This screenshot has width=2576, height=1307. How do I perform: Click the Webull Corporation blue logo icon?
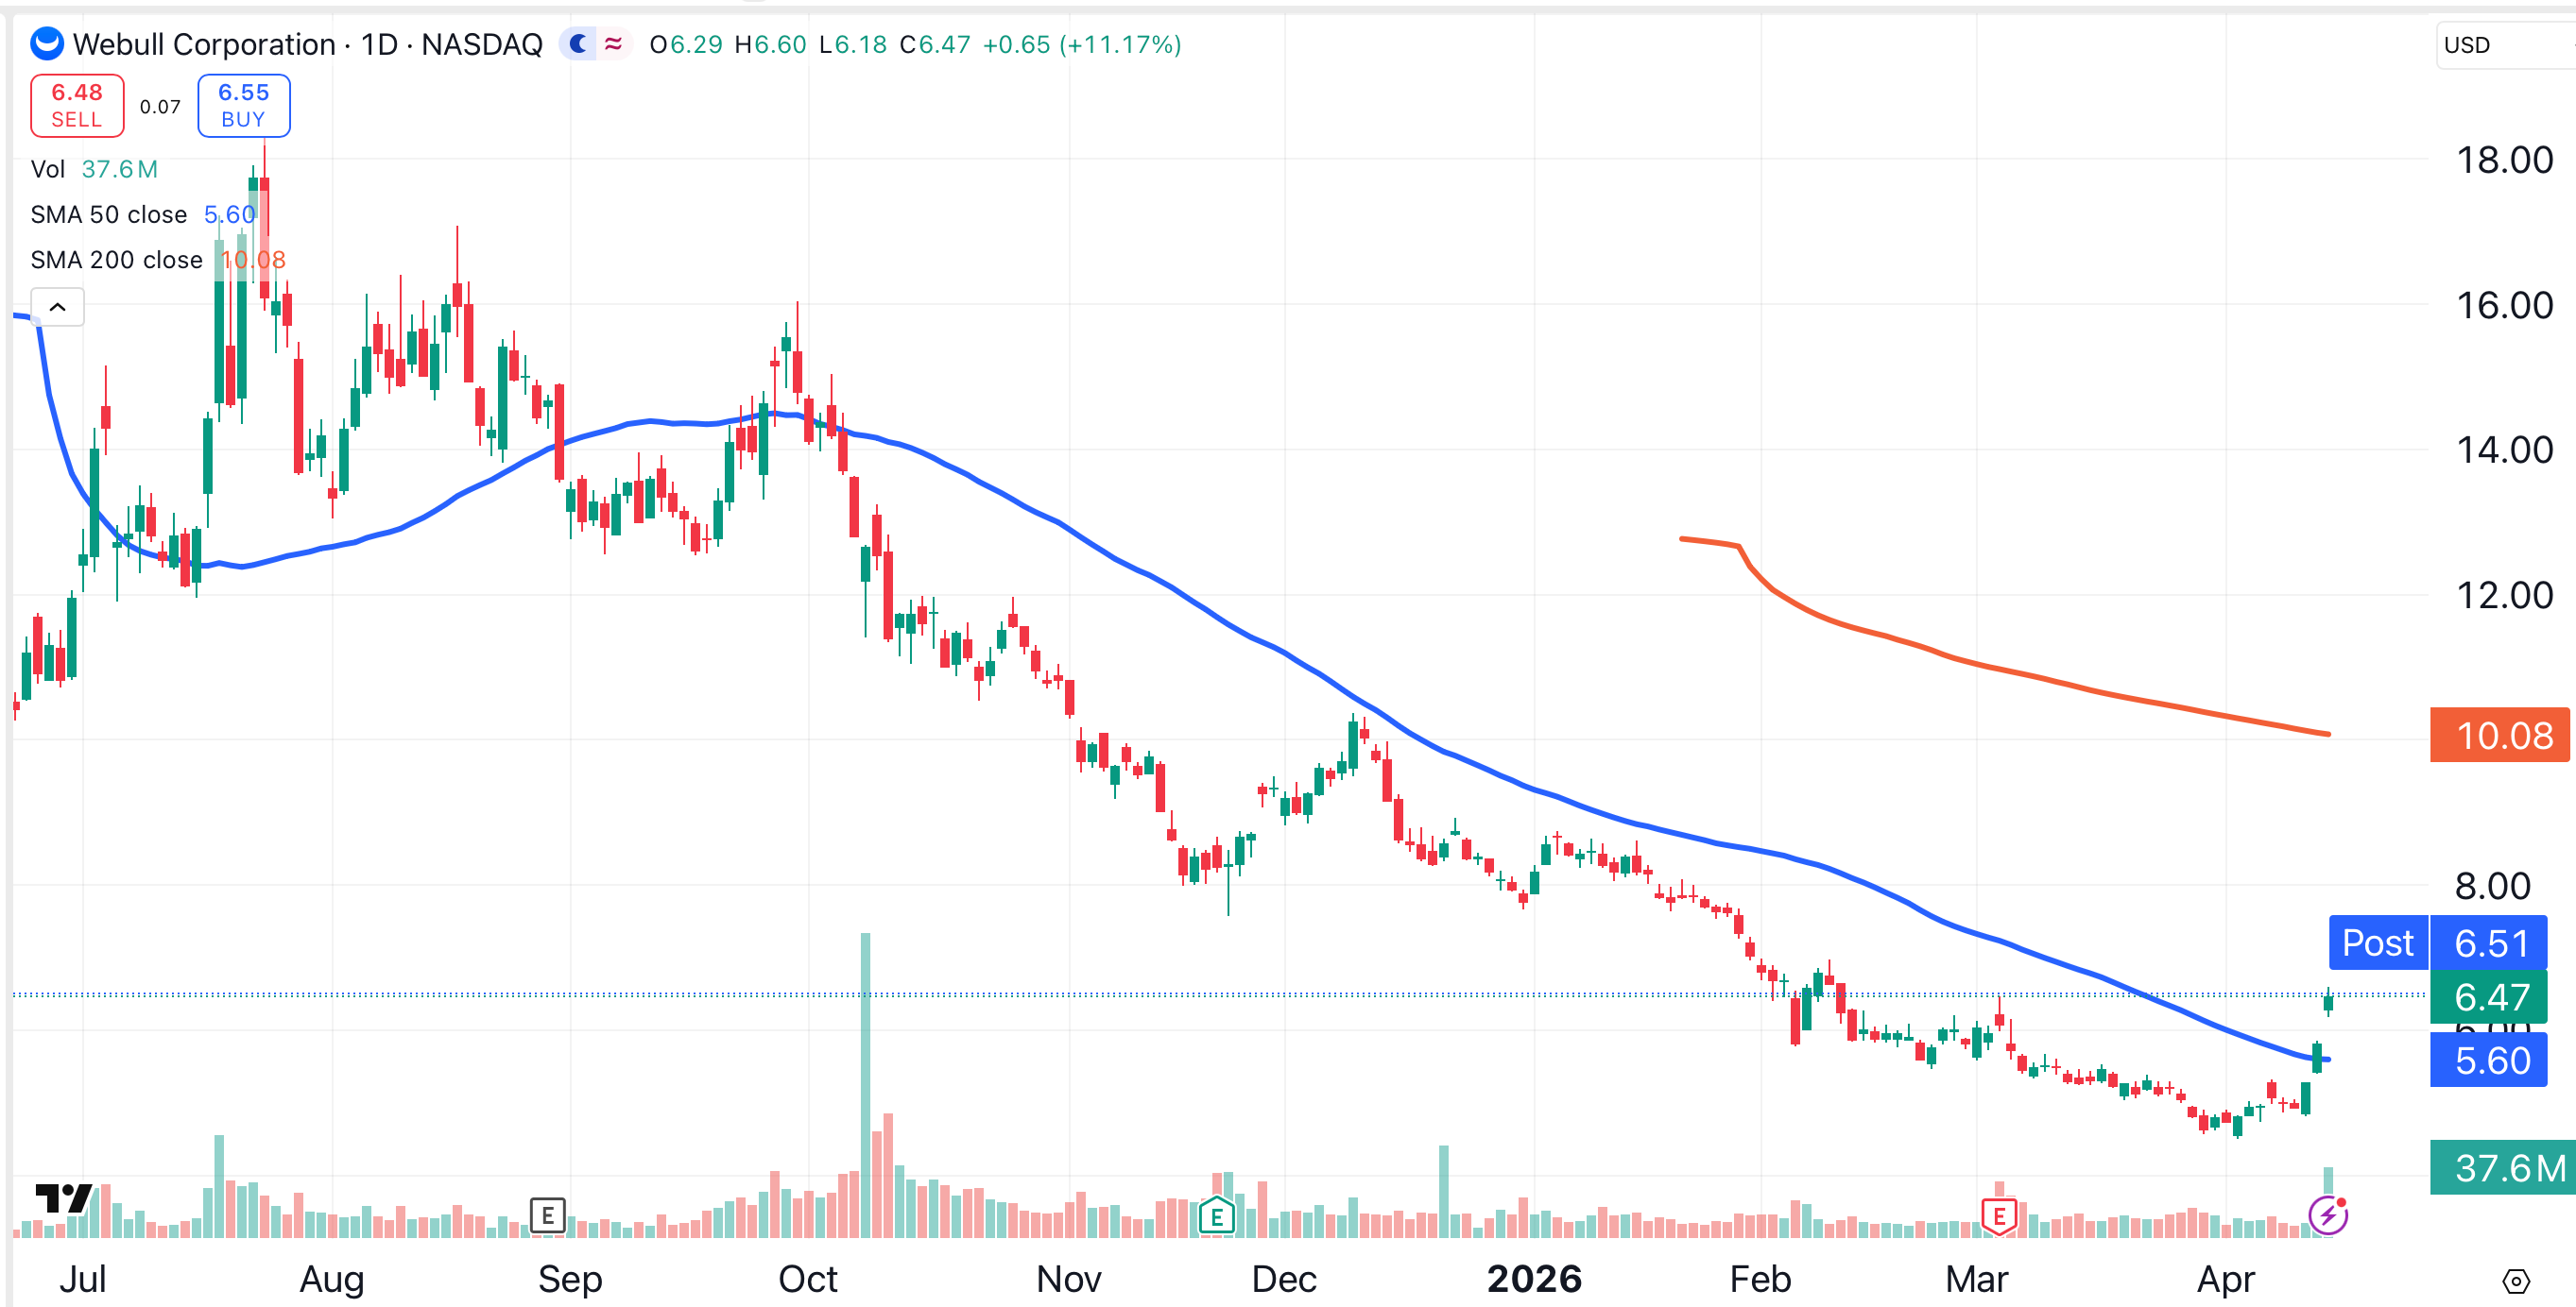point(47,44)
